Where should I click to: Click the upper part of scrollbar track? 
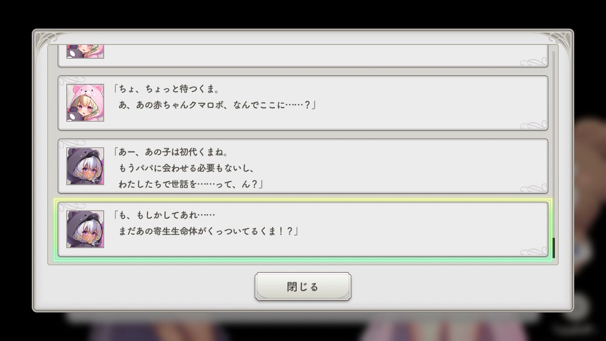(553, 95)
